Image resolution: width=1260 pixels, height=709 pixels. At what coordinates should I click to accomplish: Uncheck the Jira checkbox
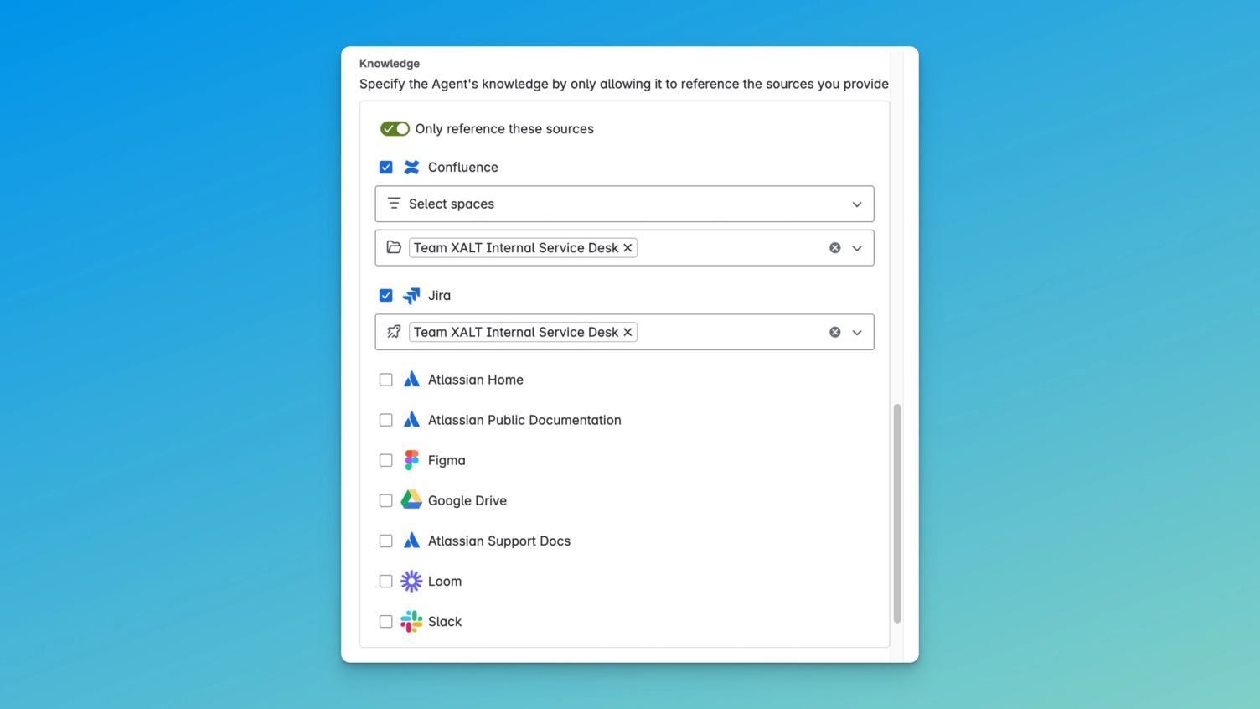385,295
